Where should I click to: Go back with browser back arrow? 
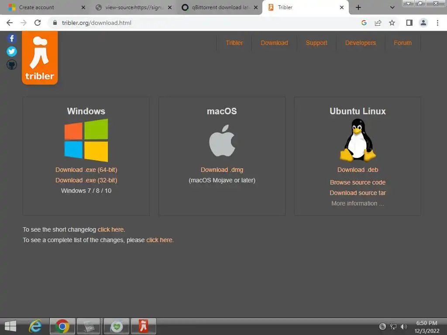[10, 23]
